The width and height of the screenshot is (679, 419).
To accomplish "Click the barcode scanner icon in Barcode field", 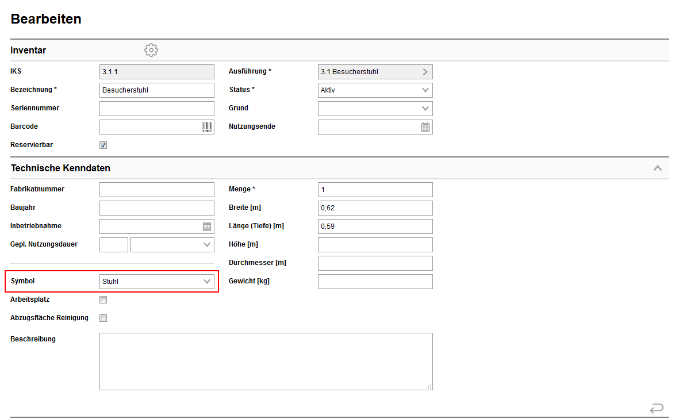I will tap(207, 127).
